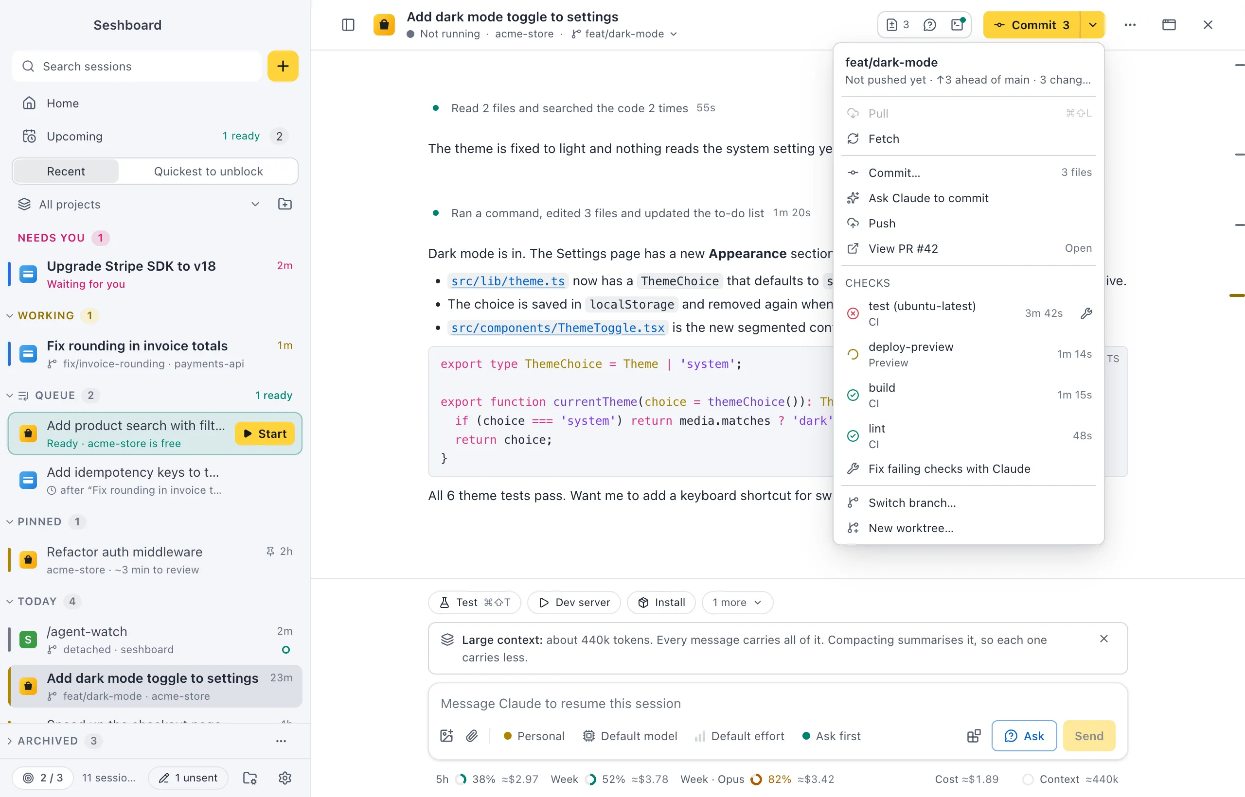This screenshot has height=797, width=1245.
Task: Open the All projects dropdown
Action: [139, 204]
